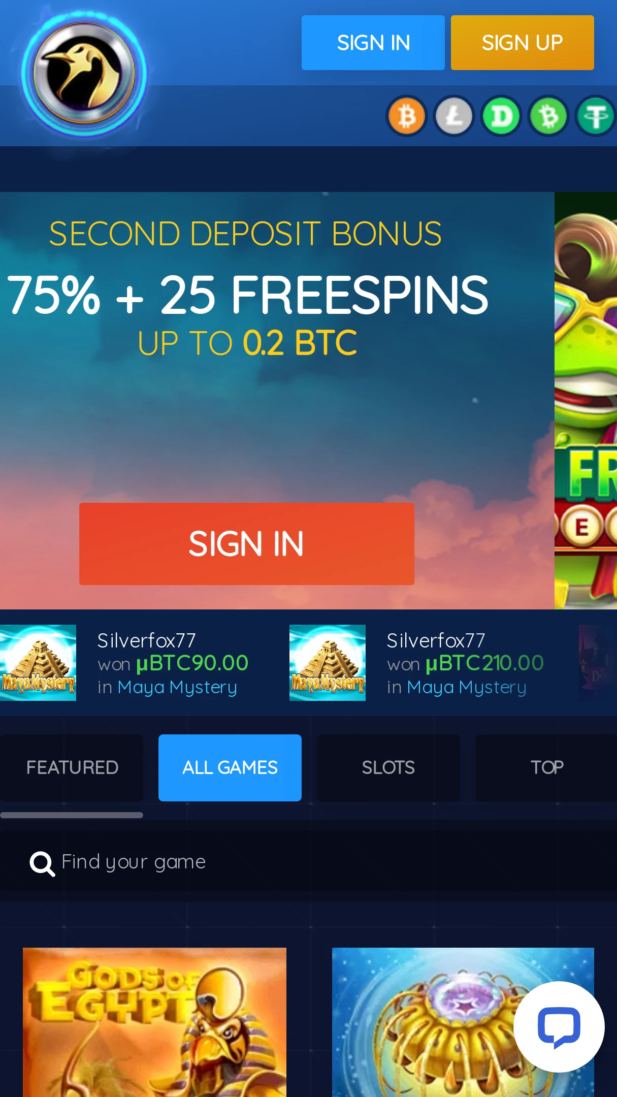This screenshot has width=617, height=1097.
Task: Select the silver Litecoin currency icon
Action: tap(454, 116)
